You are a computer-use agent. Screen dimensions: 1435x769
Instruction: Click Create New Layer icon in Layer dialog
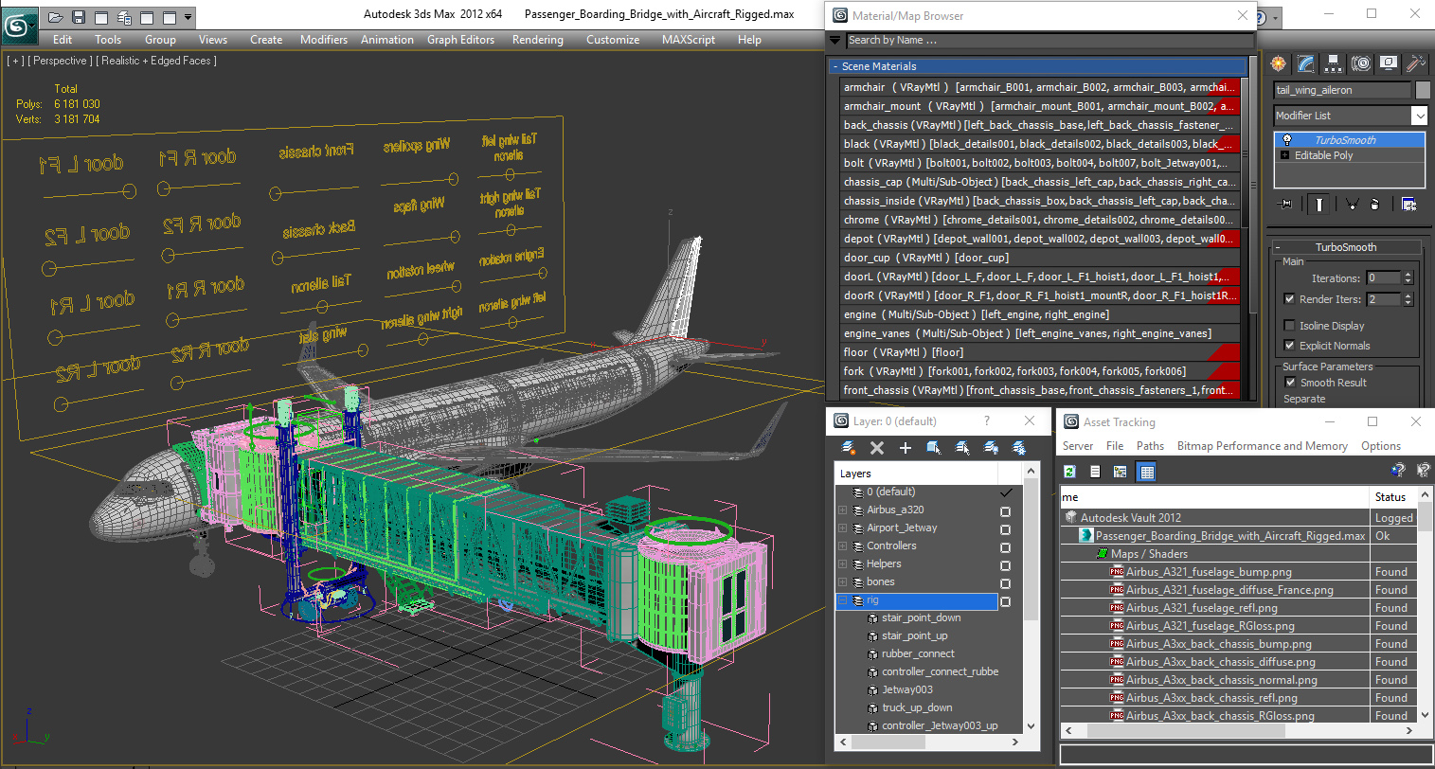pos(849,448)
